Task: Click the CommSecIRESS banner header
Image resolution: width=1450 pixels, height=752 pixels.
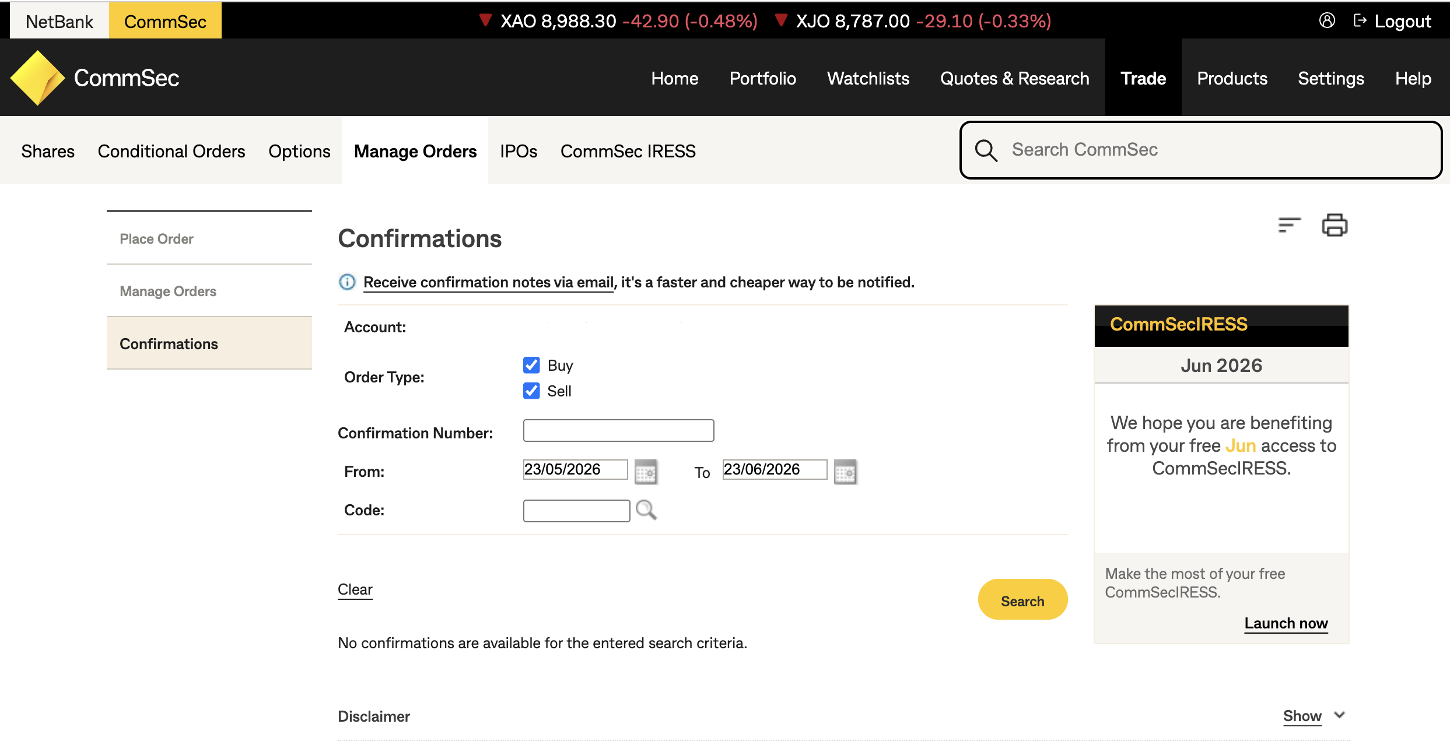Action: [1221, 325]
